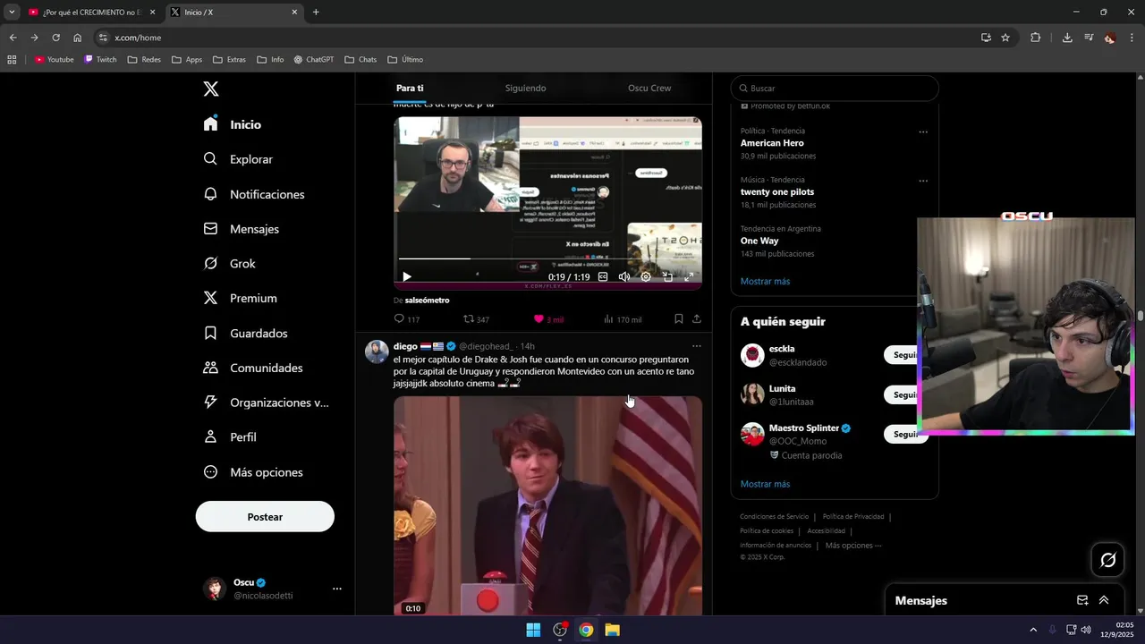Screen dimensions: 1145x644
Task: Open the Windows Start button
Action: pos(533,630)
